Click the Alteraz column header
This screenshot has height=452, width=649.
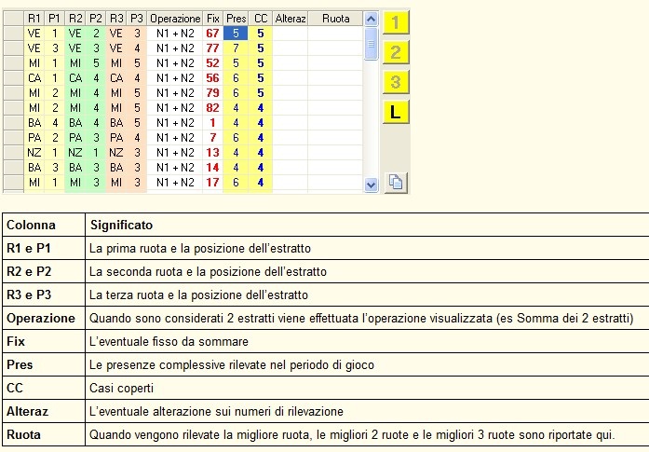pos(291,19)
